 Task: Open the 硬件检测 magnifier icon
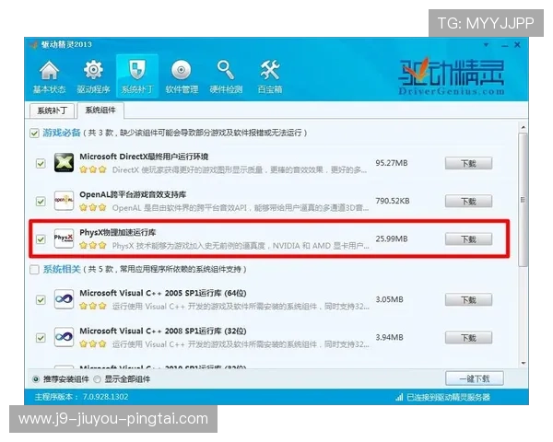point(226,76)
